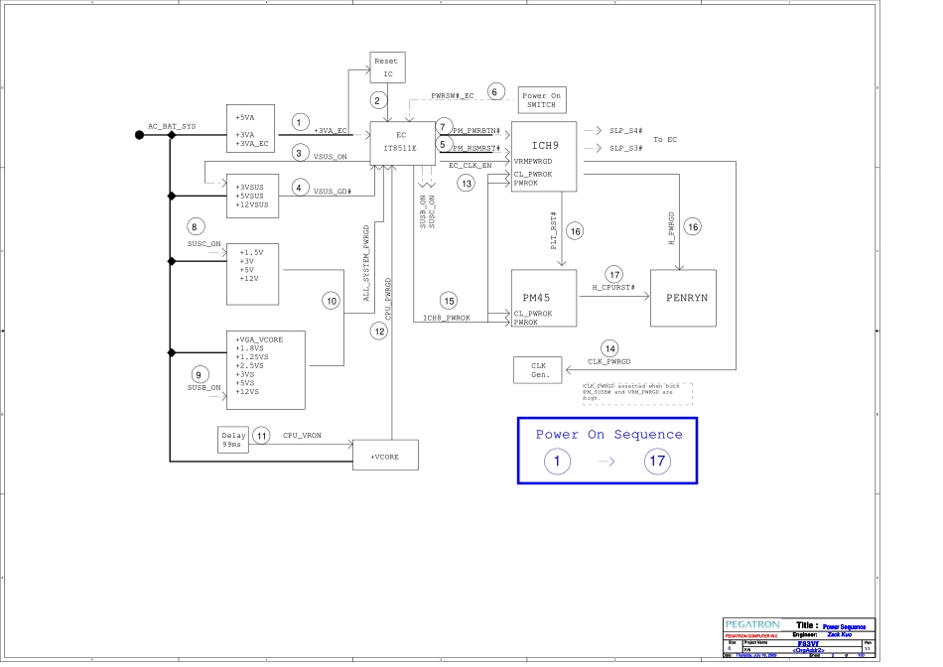Image resolution: width=943 pixels, height=667 pixels.
Task: Click the CPU_VRON signal label
Action: point(302,436)
